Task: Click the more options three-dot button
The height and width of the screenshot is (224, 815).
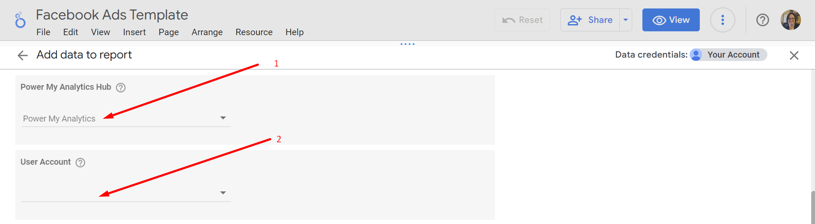Action: [722, 20]
